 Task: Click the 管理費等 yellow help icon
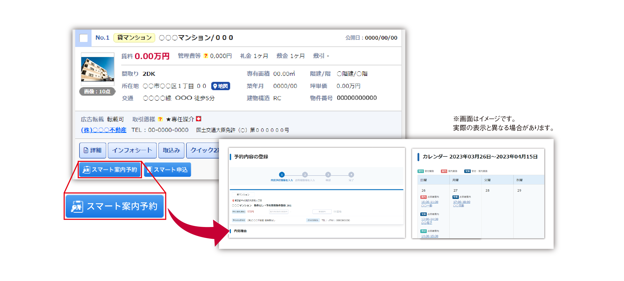pyautogui.click(x=206, y=56)
